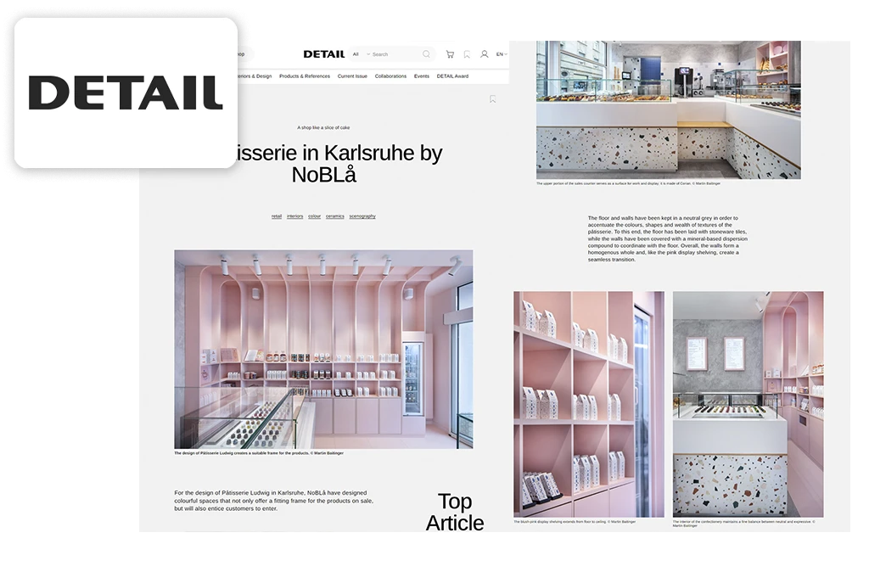This screenshot has height=572, width=869.
Task: Open Products & References menu
Action: coord(304,76)
